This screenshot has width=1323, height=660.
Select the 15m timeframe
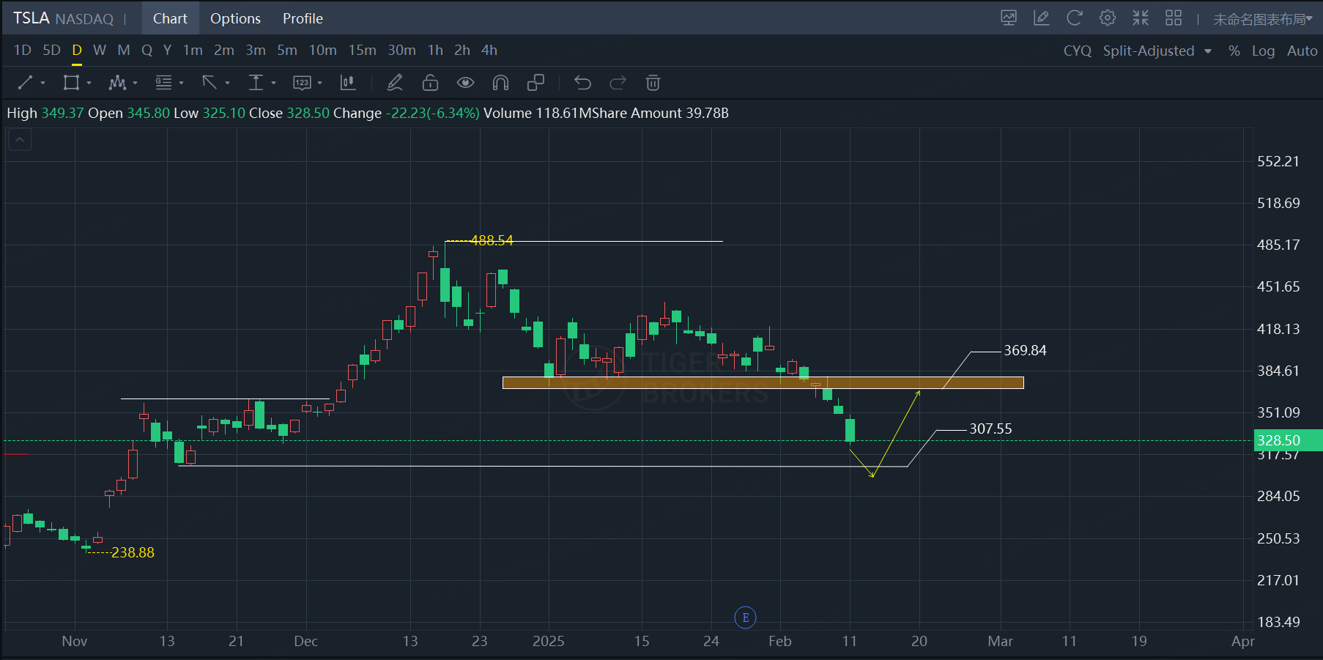362,51
